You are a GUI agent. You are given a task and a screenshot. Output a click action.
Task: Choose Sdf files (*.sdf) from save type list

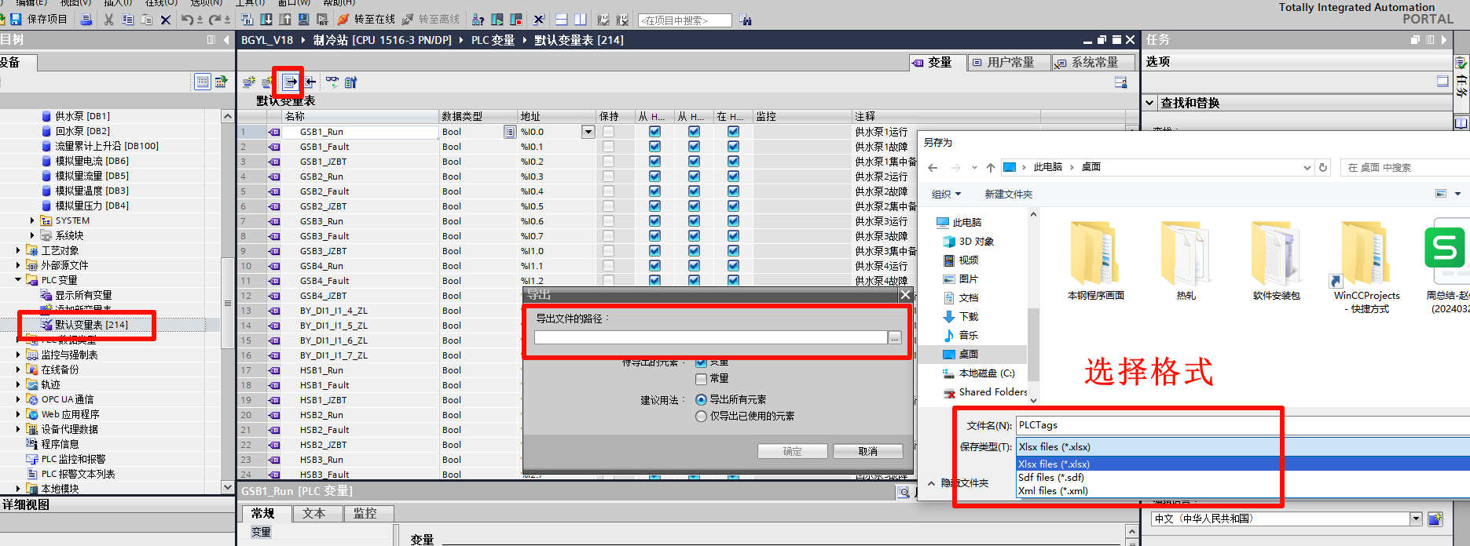1051,477
